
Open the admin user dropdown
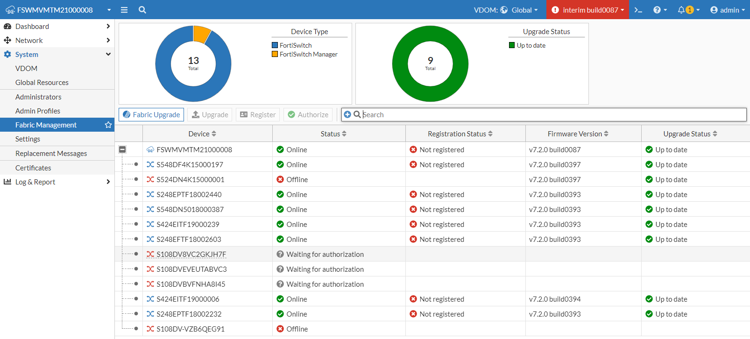click(x=727, y=10)
